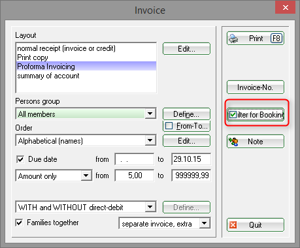300x248 pixels.
Task: Select Proforma Invoicing layout
Action: 86,67
